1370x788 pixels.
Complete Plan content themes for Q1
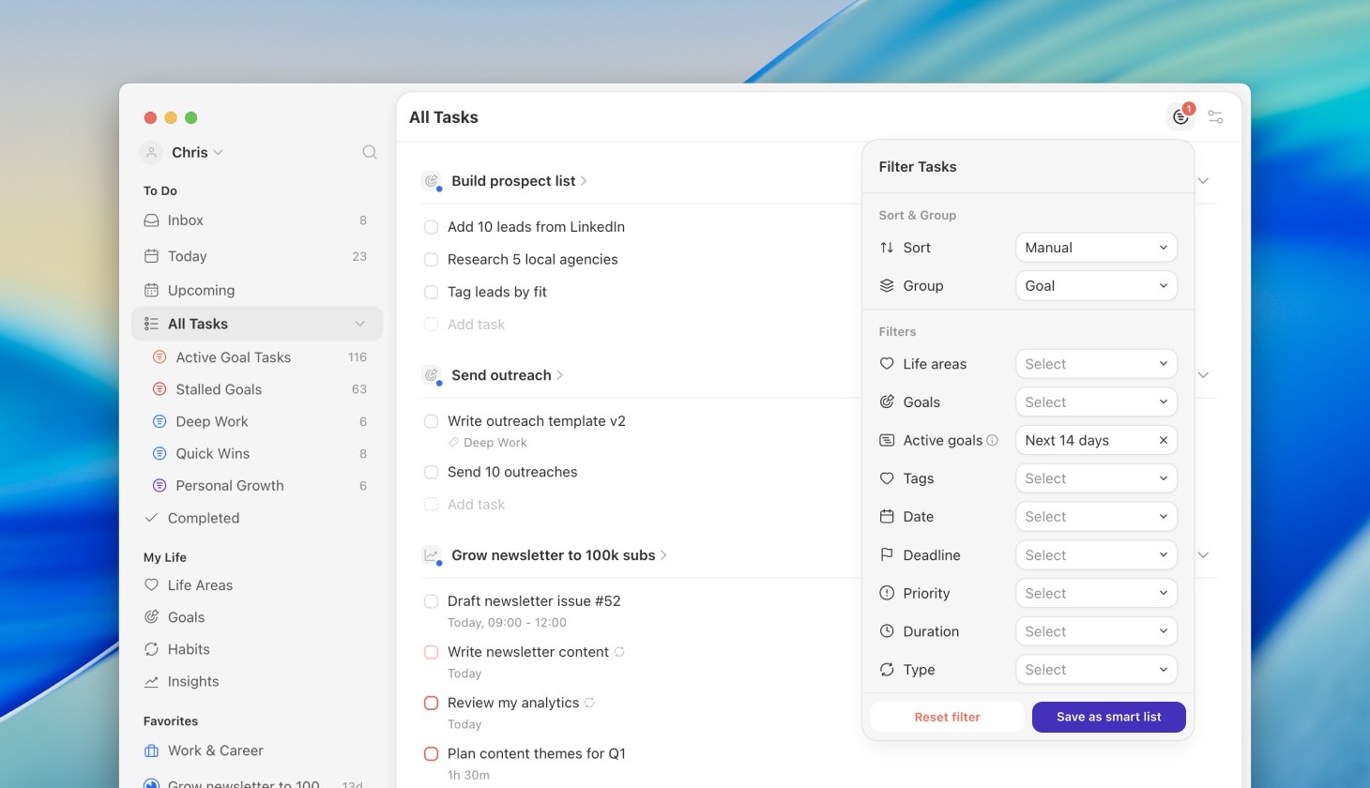(x=432, y=753)
